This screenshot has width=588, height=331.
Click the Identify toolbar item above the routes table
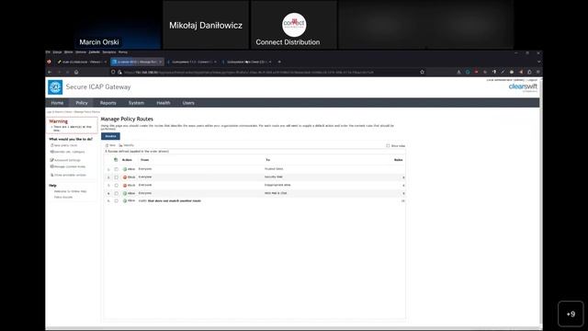(127, 145)
